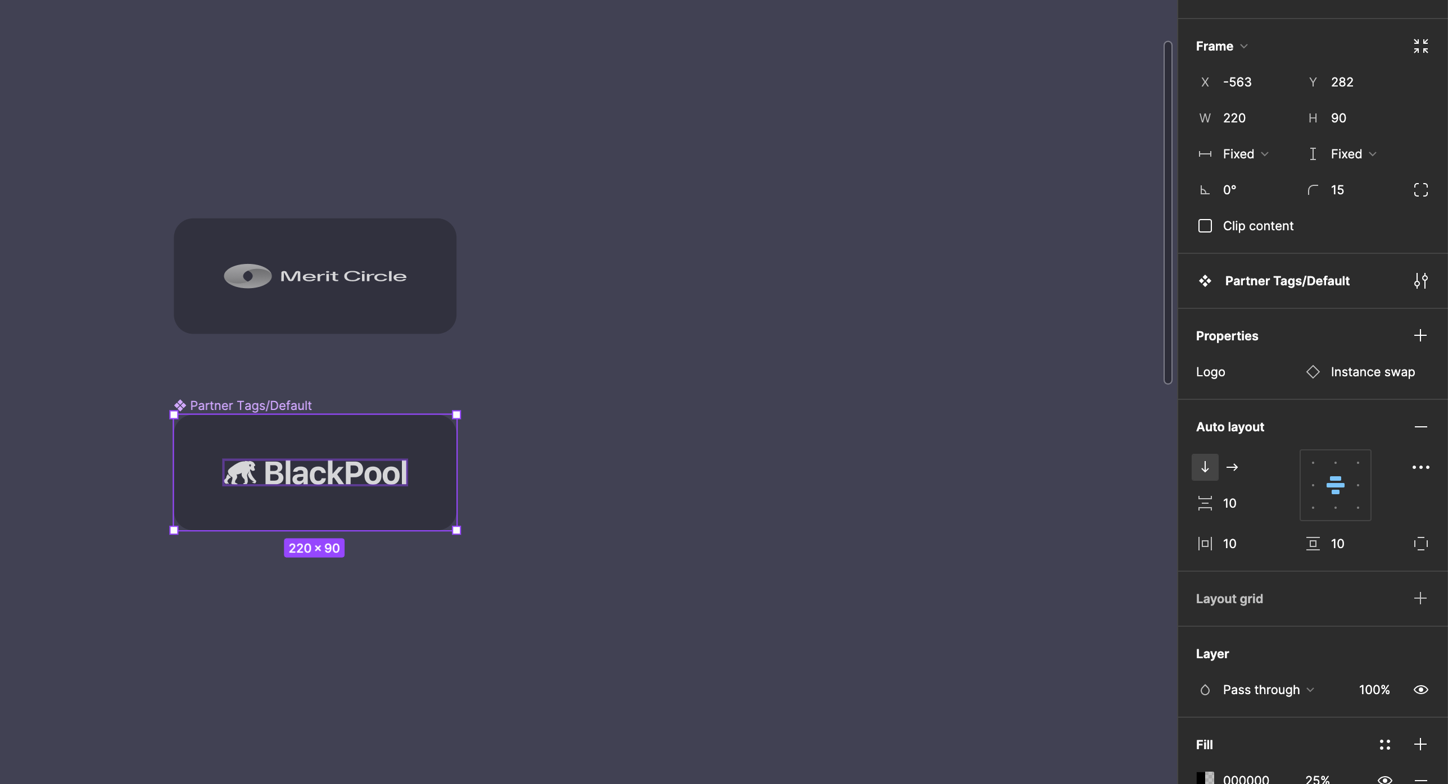Enable the Clip content checkbox
The width and height of the screenshot is (1448, 784).
click(1205, 226)
